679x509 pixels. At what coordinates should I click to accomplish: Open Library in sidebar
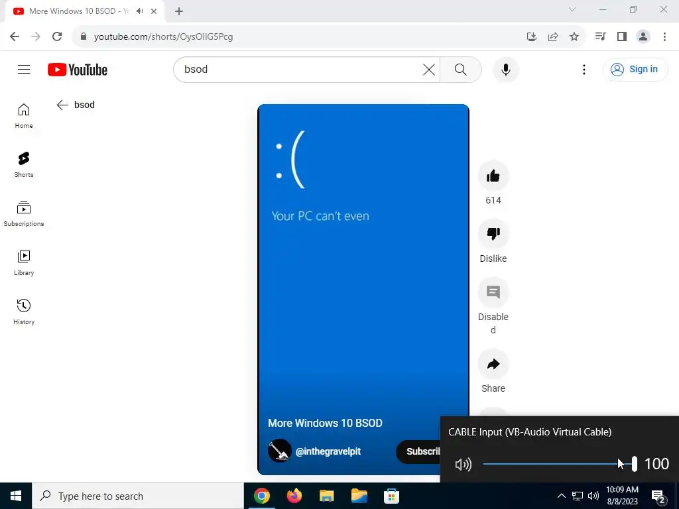[x=24, y=262]
